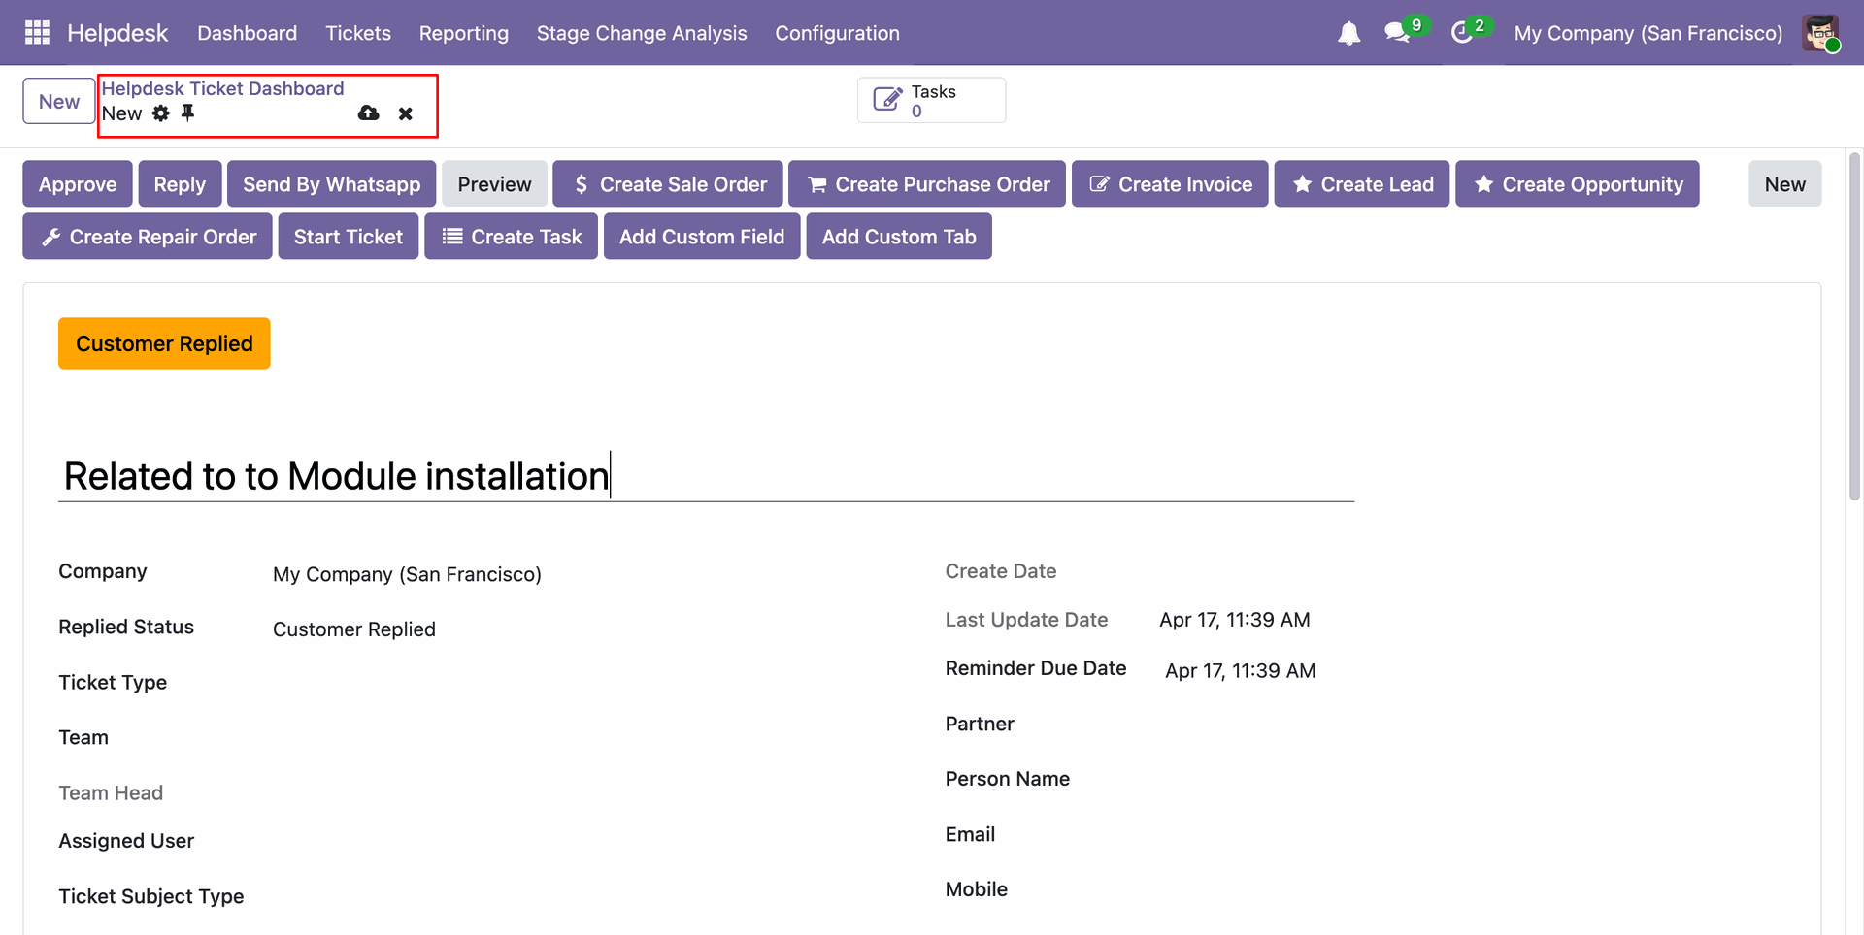Click the New record button at top left
This screenshot has width=1864, height=935.
pos(59,101)
